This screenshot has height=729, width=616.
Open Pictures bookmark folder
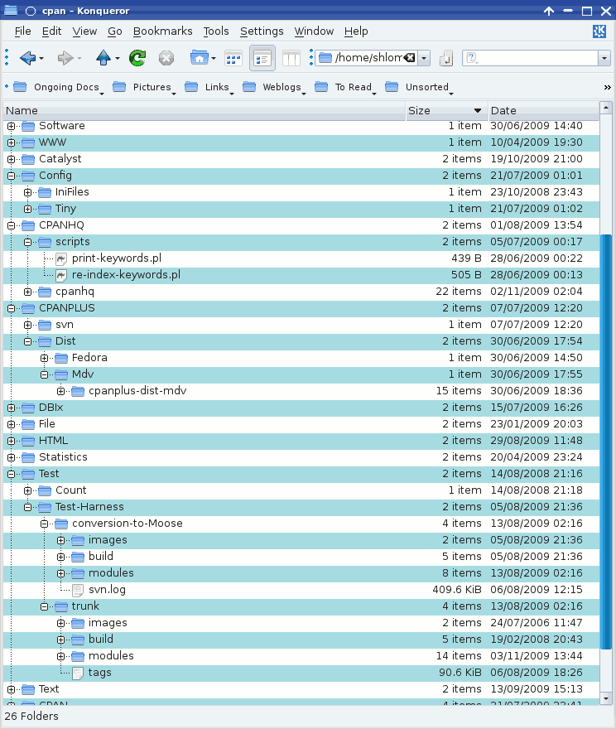click(144, 87)
